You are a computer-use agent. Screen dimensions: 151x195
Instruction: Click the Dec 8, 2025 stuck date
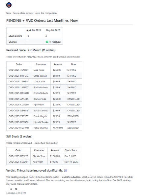coord(70,156)
